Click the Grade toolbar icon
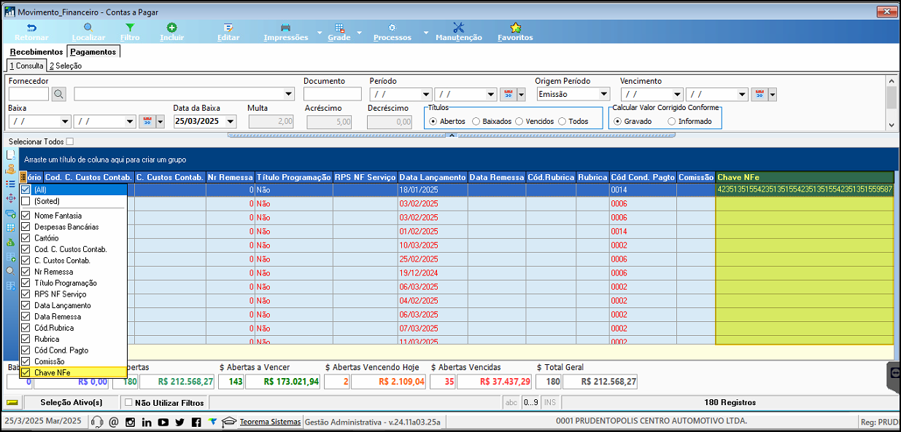 [x=339, y=28]
